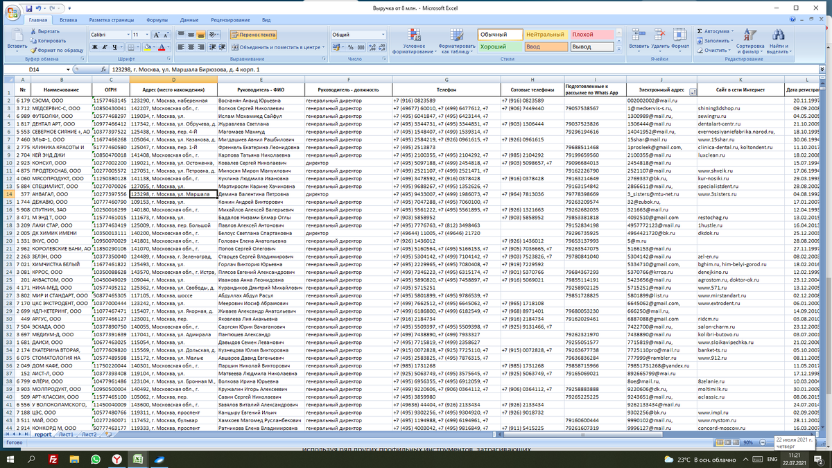Screen dimensions: 832x468
Task: Increase indent in alignment group
Action: point(223,47)
